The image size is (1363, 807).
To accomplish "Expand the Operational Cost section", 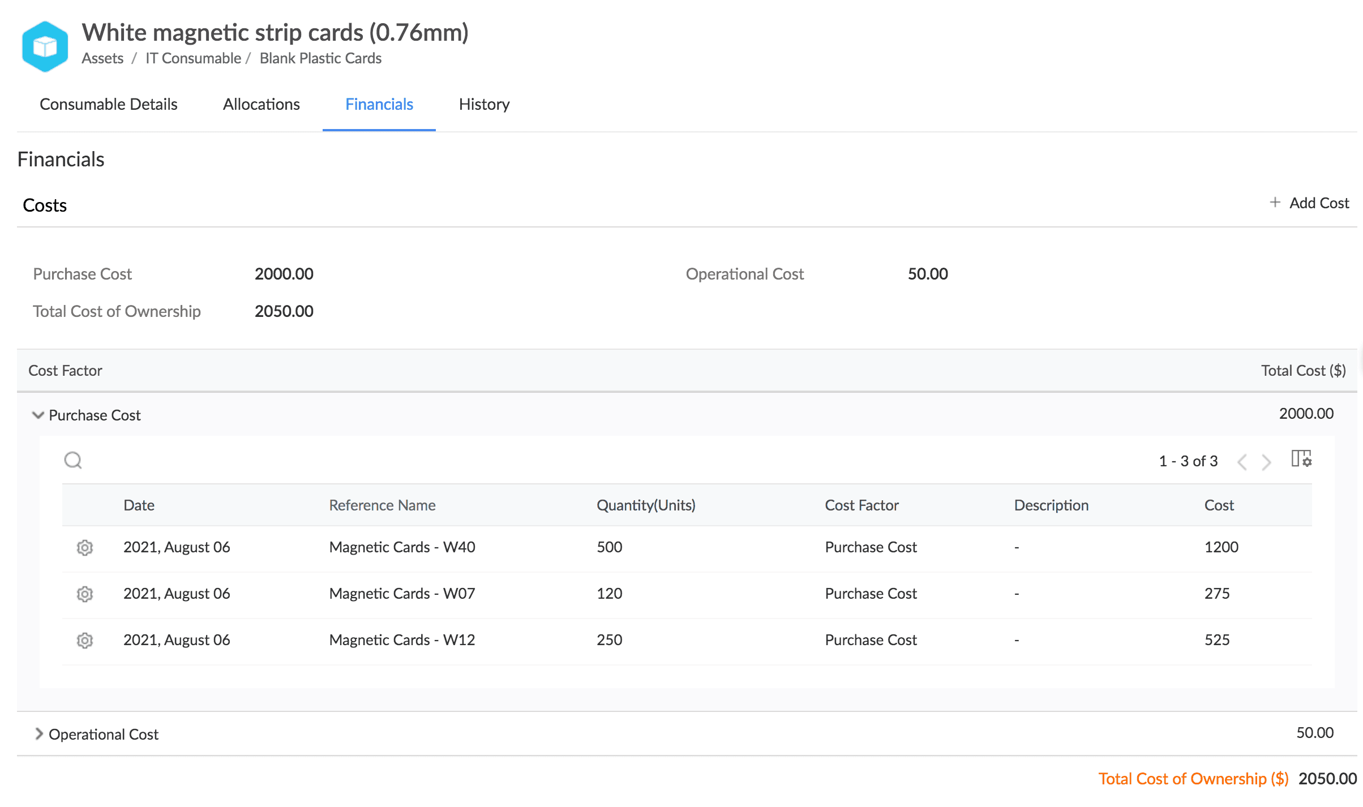I will [38, 734].
